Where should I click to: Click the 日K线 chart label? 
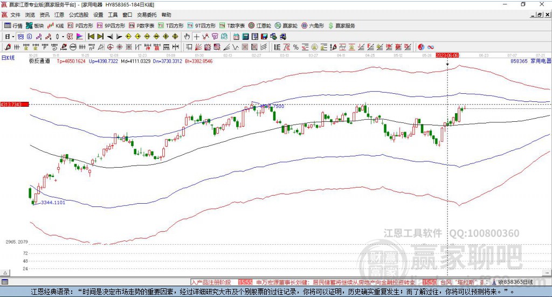[8, 58]
